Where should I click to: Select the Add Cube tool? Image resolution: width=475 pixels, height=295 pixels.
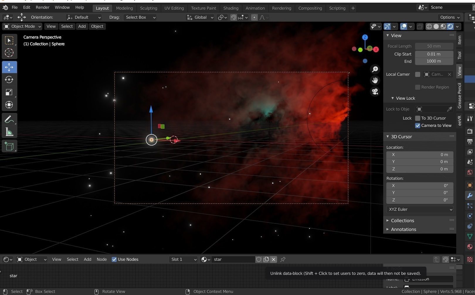(9, 146)
